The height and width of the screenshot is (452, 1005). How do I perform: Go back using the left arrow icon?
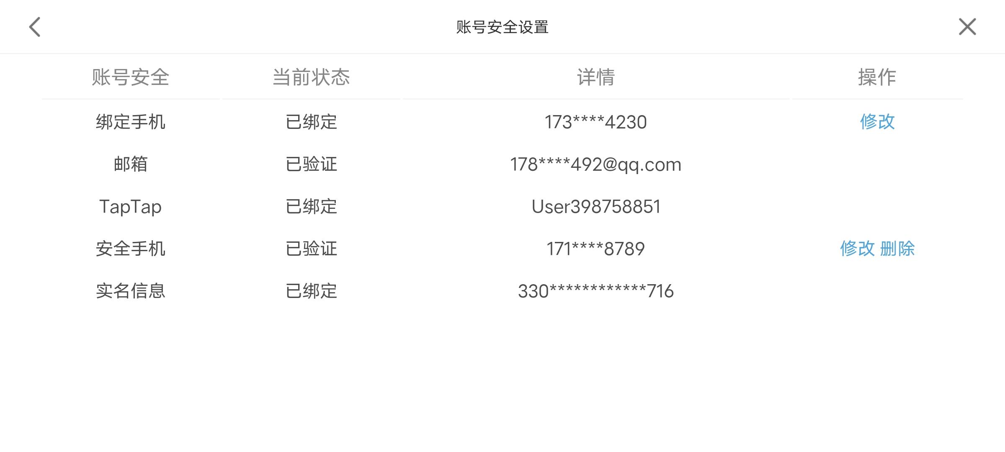tap(35, 27)
